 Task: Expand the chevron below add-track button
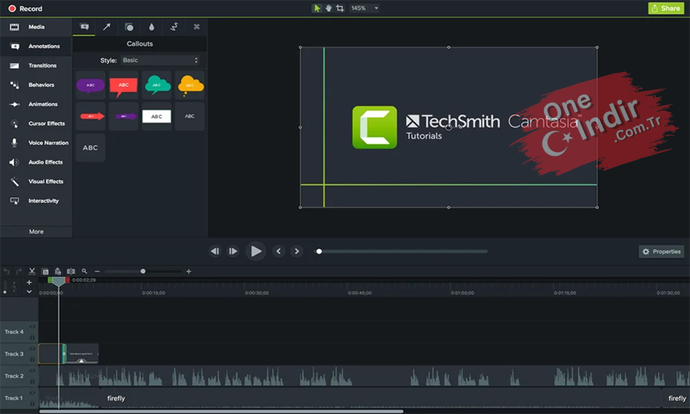point(29,292)
